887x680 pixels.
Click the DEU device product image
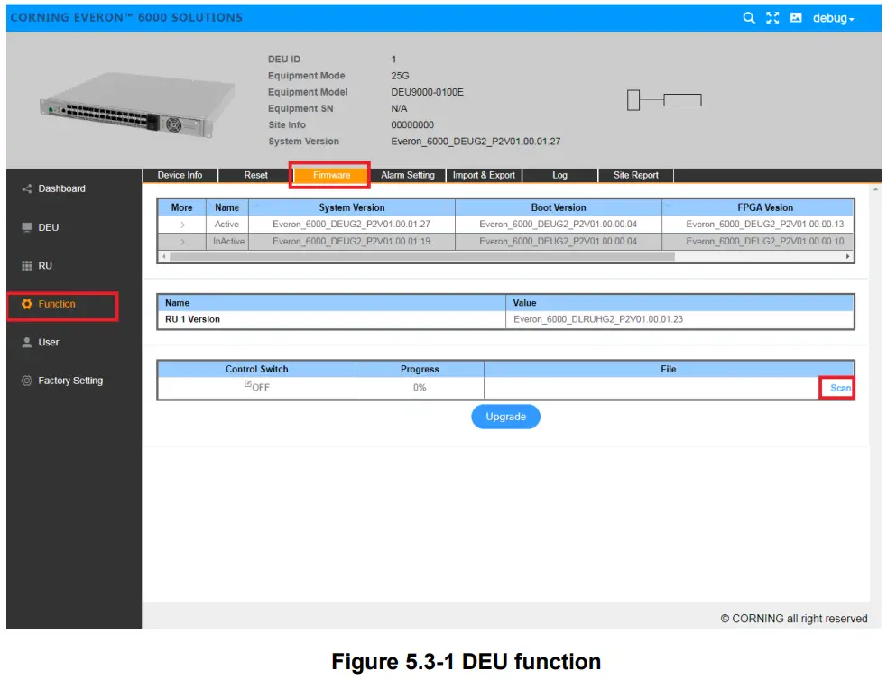pos(136,106)
